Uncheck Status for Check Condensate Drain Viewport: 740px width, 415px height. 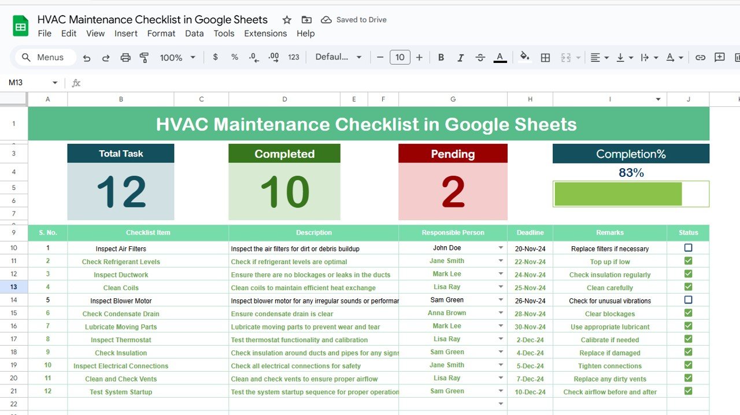(688, 313)
